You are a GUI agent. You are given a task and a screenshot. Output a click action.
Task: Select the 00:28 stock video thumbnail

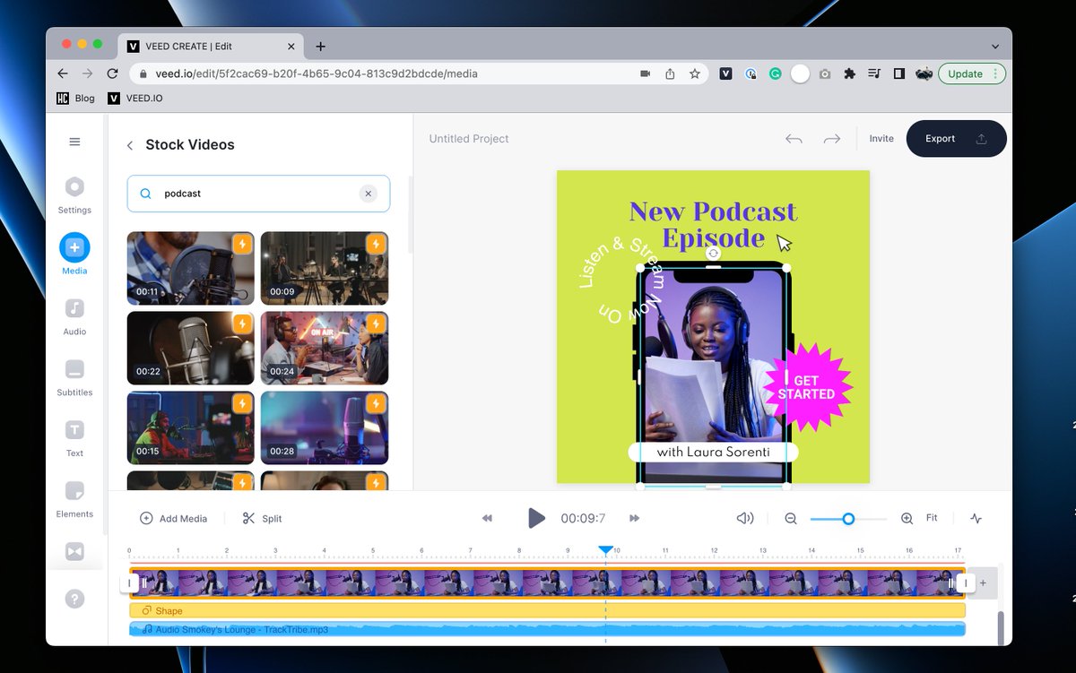coord(325,427)
